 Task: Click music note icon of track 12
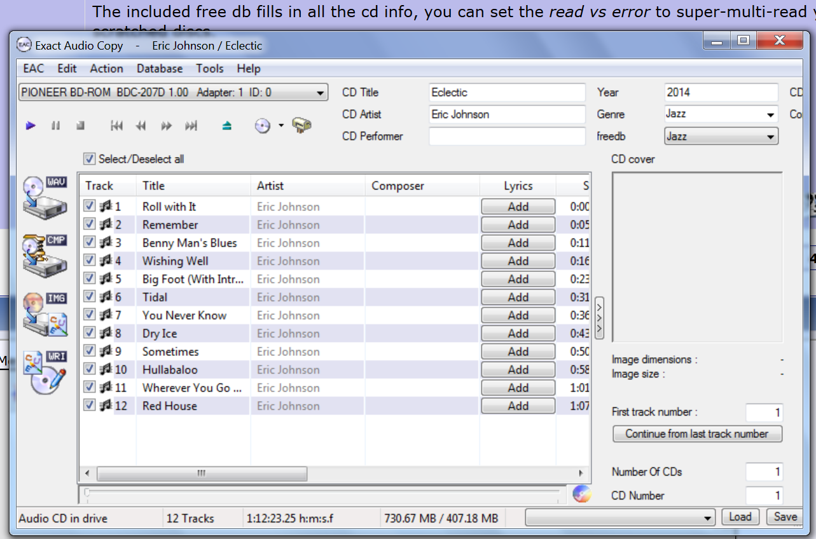point(106,406)
